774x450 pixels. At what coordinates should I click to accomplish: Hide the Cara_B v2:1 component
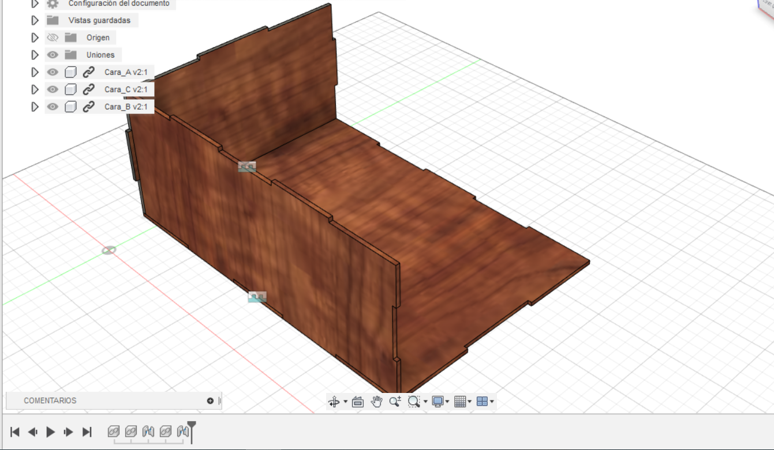pos(53,107)
